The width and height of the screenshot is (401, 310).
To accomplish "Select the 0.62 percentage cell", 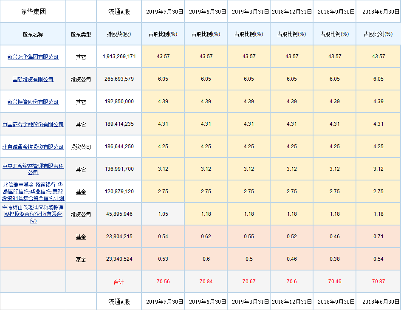I will coord(206,237).
